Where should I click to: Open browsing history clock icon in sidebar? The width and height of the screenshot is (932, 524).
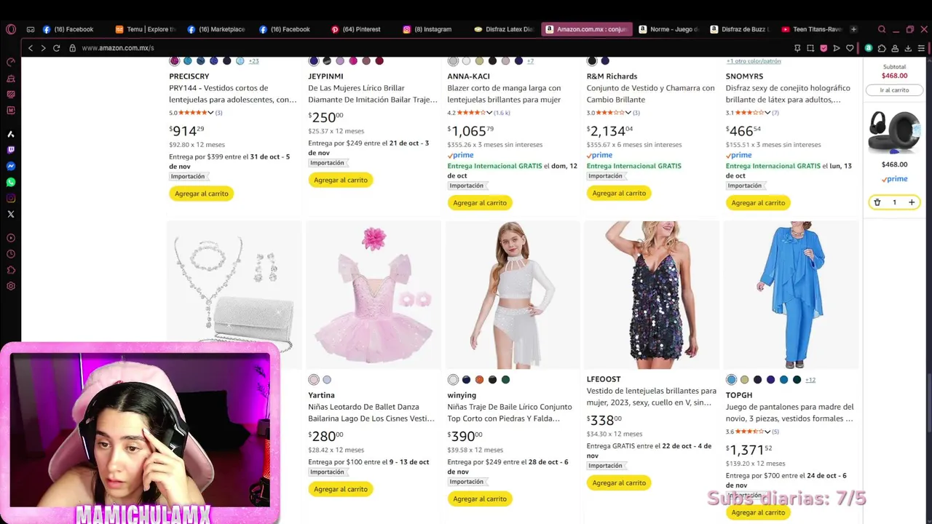pyautogui.click(x=10, y=254)
